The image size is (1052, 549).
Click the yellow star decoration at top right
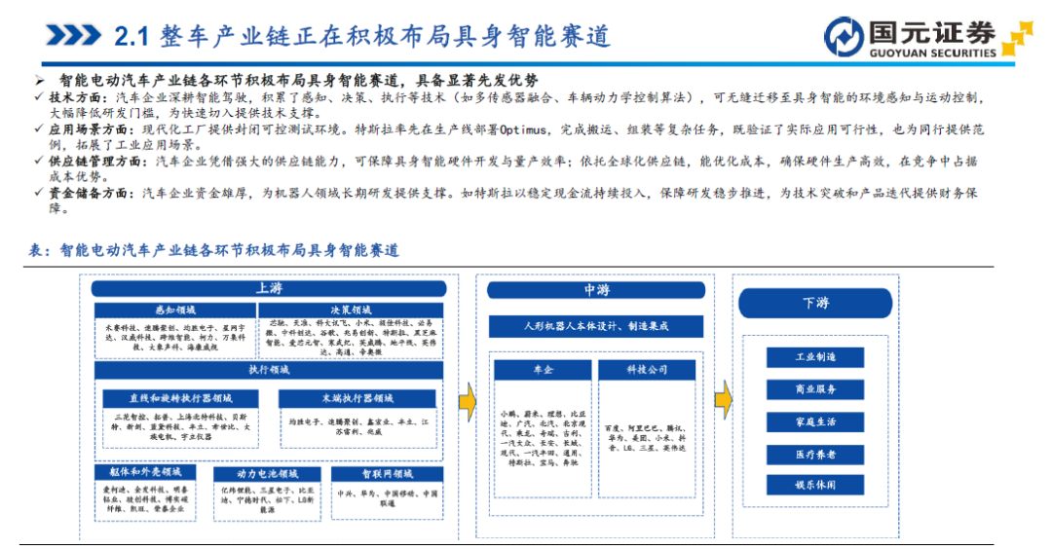(1018, 38)
